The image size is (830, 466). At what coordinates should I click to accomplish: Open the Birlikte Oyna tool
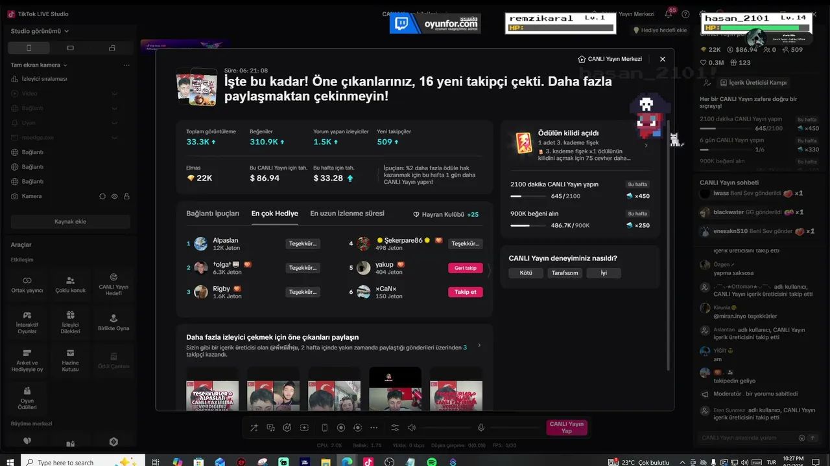click(113, 322)
